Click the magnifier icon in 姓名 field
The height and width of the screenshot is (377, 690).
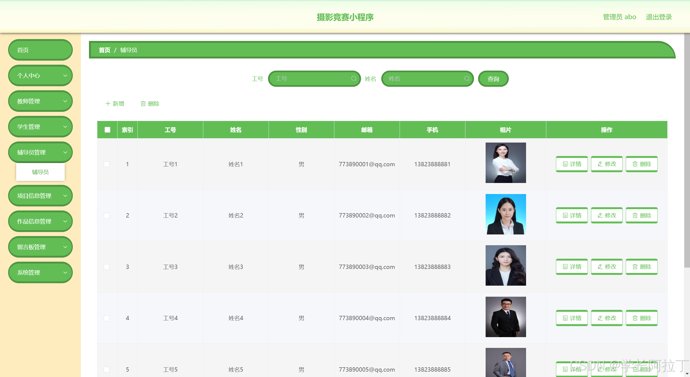467,78
